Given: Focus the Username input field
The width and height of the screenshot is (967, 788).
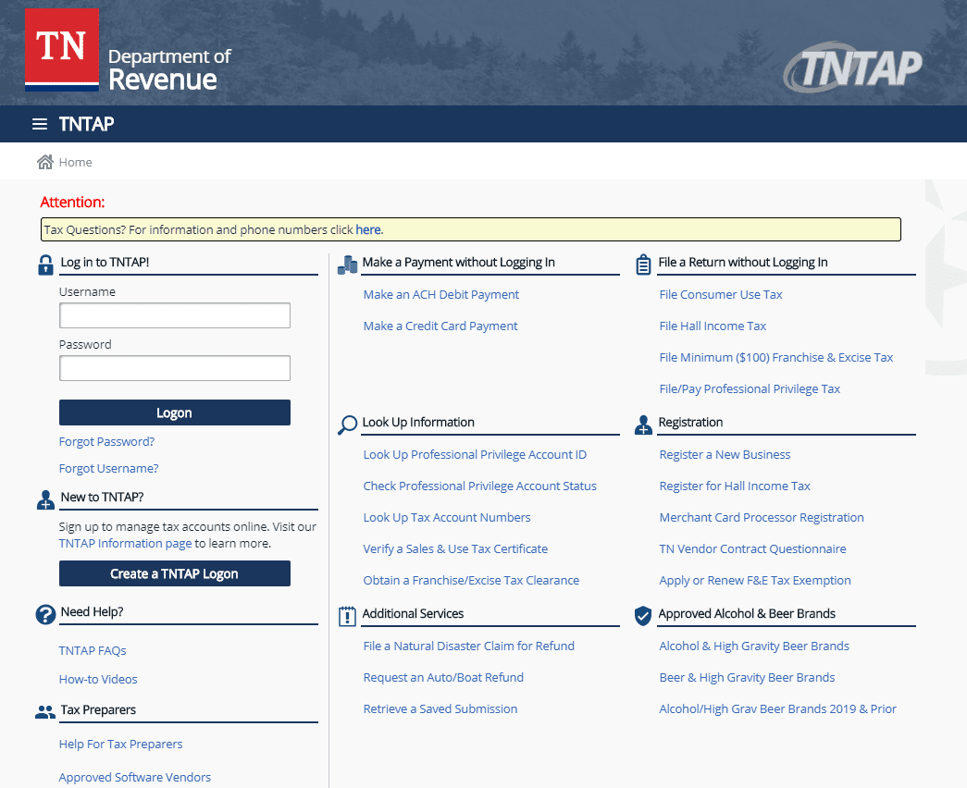Looking at the screenshot, I should 175,315.
